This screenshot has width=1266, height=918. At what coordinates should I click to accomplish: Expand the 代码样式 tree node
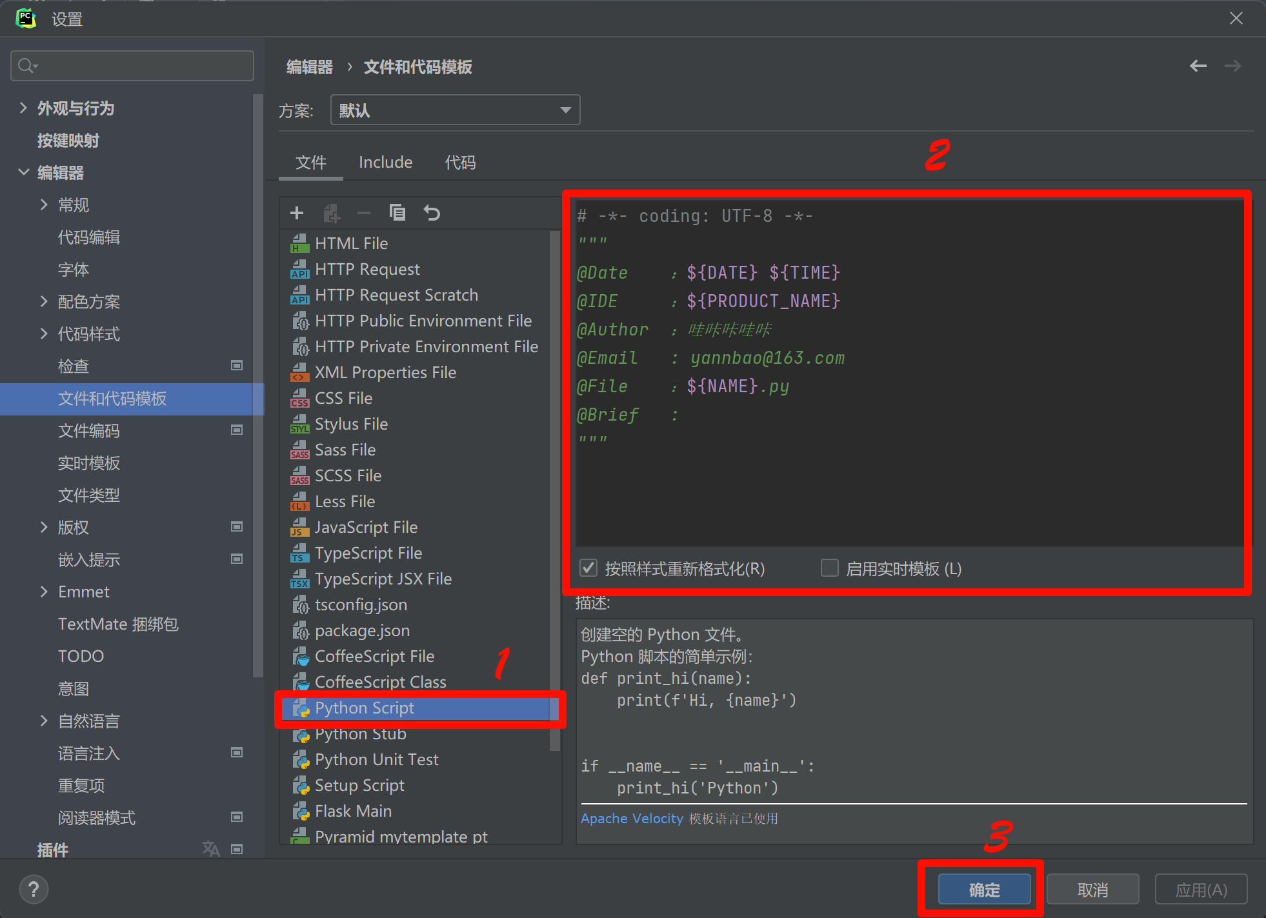pyautogui.click(x=44, y=334)
